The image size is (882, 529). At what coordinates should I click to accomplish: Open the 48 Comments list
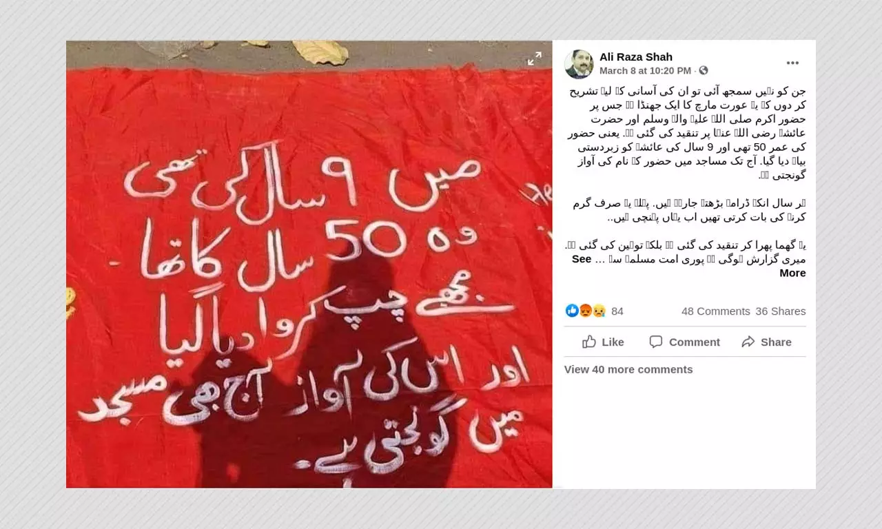tap(715, 311)
